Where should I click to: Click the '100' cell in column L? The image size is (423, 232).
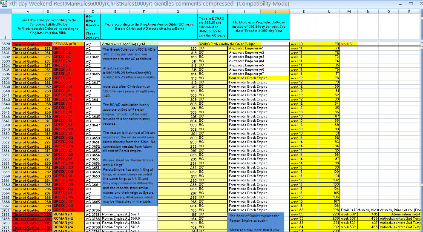[x=329, y=172]
